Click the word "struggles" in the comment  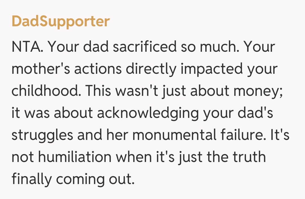click(42, 135)
